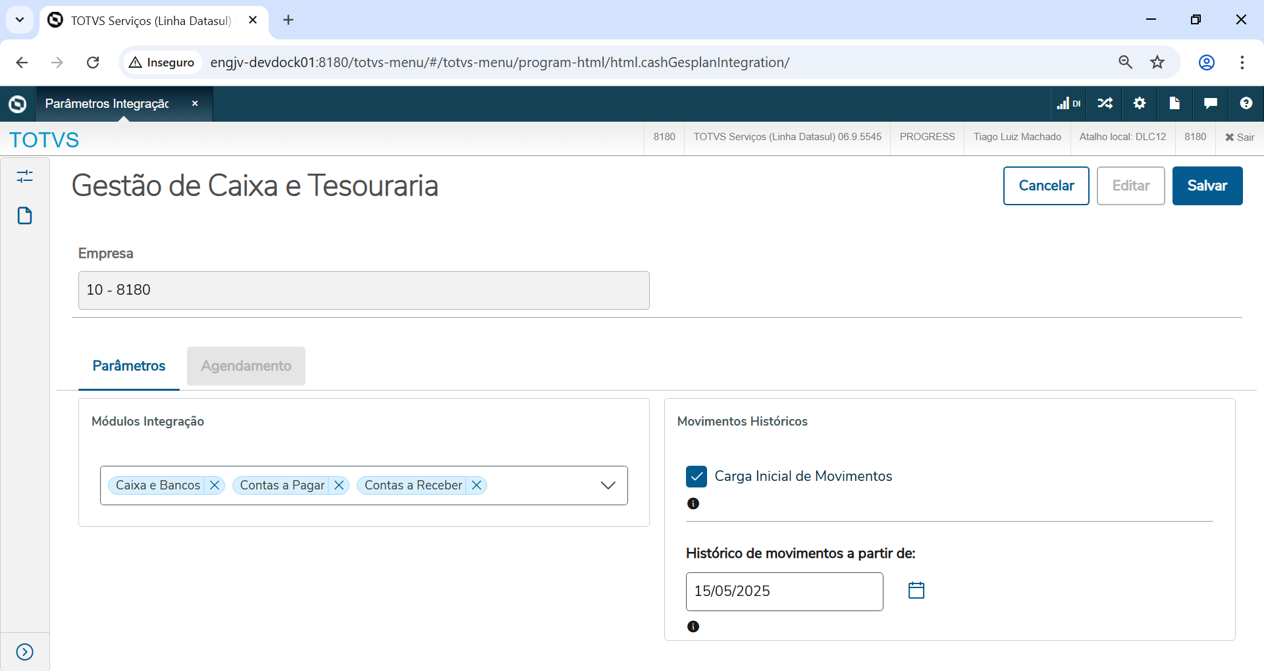The height and width of the screenshot is (671, 1264).
Task: Open the tab search dropdown chevron
Action: pyautogui.click(x=20, y=20)
